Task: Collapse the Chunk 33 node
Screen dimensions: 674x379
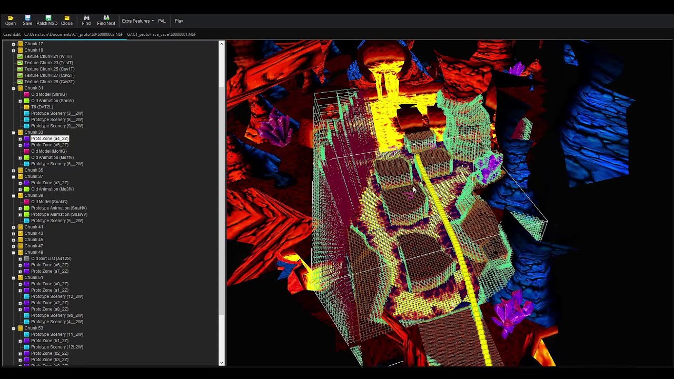Action: coord(13,132)
